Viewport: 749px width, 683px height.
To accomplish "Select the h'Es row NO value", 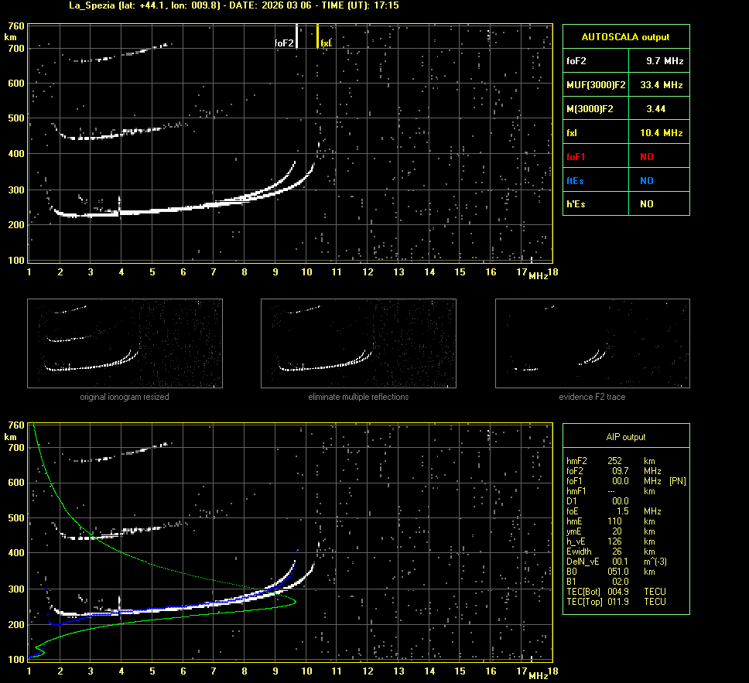I will tap(646, 204).
